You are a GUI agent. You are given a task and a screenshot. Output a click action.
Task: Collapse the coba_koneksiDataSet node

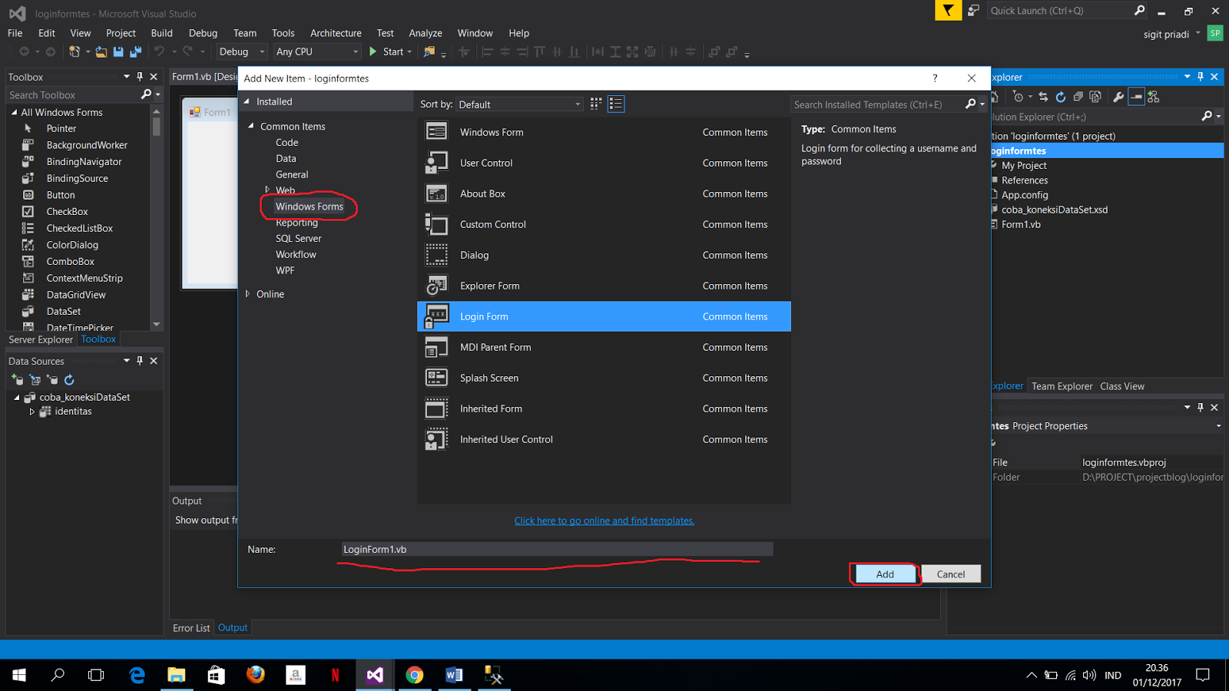(17, 397)
